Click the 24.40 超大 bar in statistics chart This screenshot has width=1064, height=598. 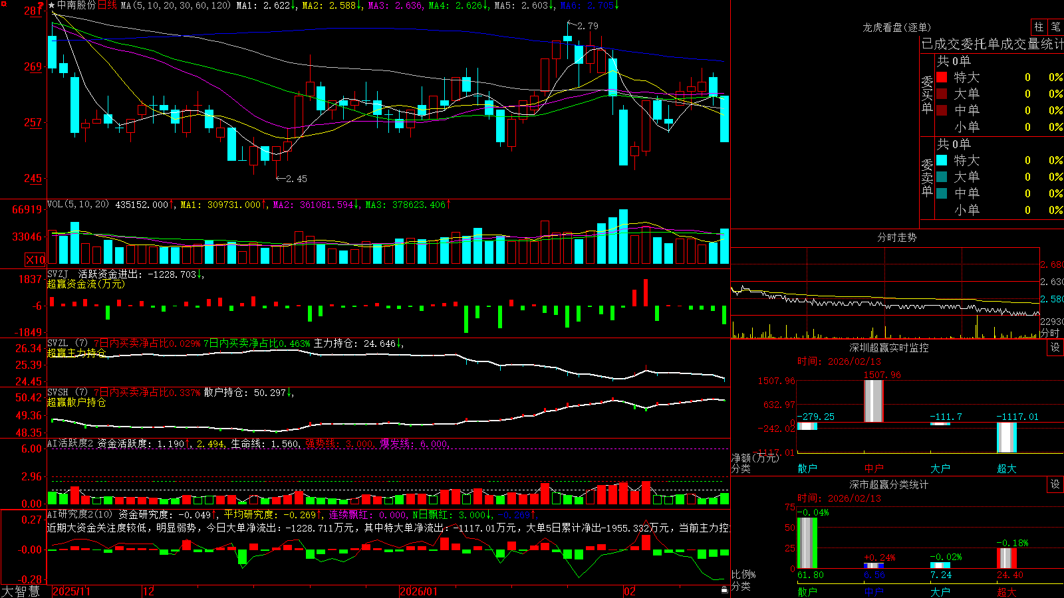click(x=1007, y=558)
